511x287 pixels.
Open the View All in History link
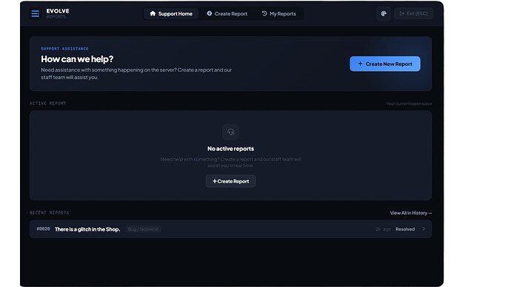(411, 213)
